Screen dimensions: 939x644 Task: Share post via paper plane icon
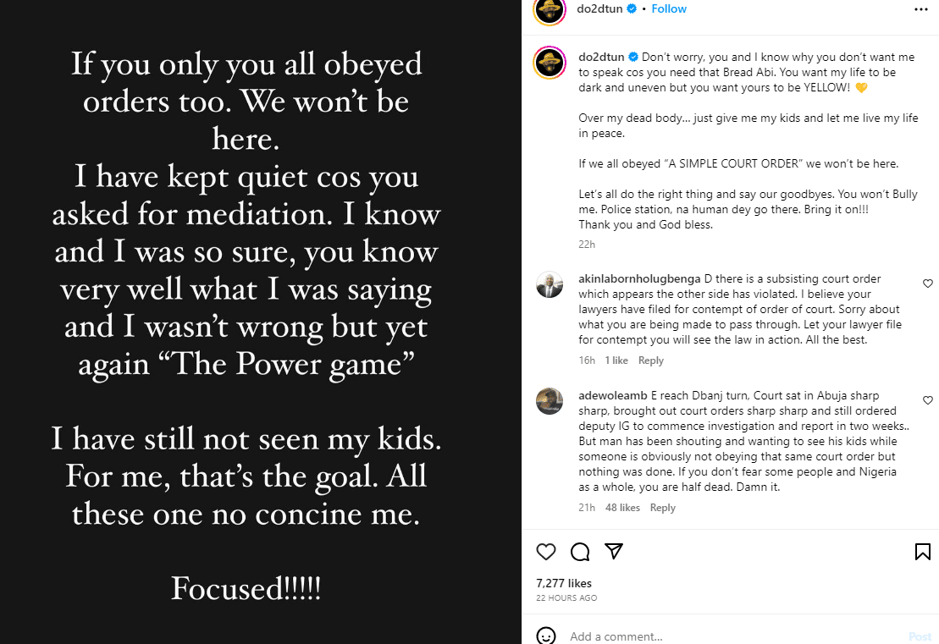[614, 552]
